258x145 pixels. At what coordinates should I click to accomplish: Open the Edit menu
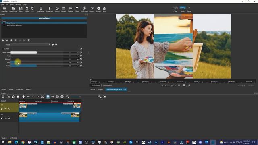click(7, 4)
